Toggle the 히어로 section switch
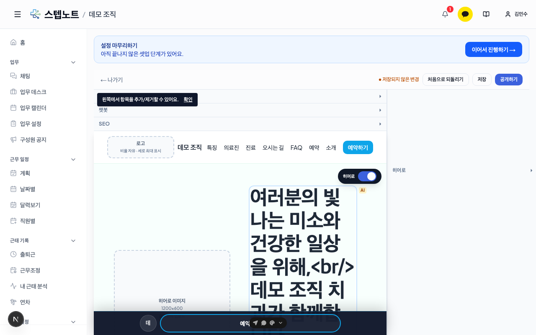The image size is (536, 335). coord(367,176)
